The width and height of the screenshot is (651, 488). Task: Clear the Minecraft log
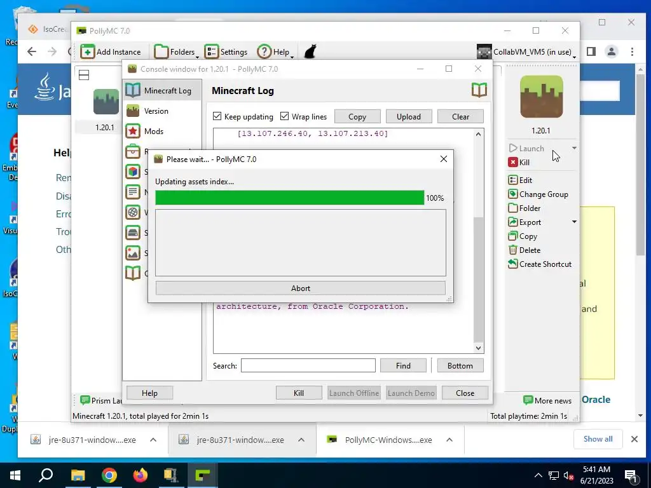click(x=460, y=117)
